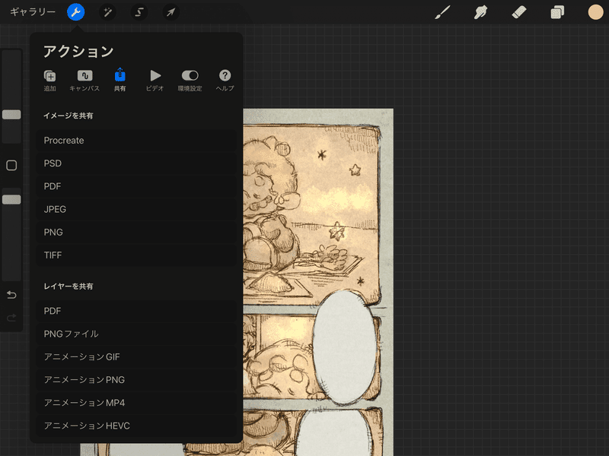Share image as JPEG
609x456 pixels.
click(x=136, y=210)
